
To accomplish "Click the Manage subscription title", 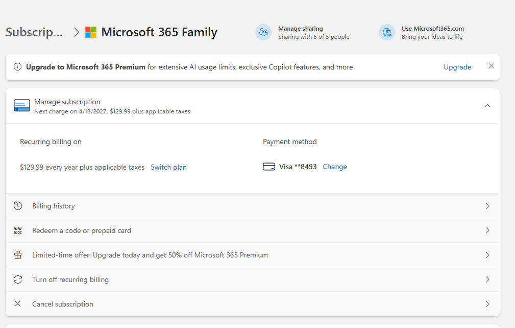I will [67, 102].
